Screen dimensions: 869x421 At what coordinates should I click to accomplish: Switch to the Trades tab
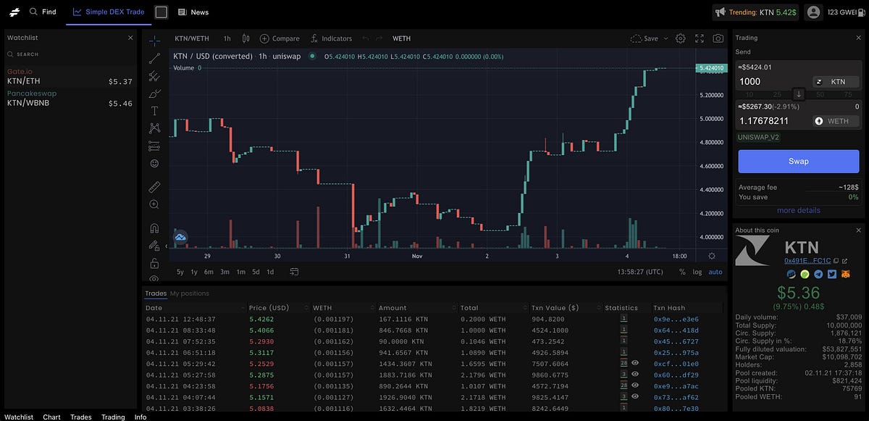(x=156, y=293)
